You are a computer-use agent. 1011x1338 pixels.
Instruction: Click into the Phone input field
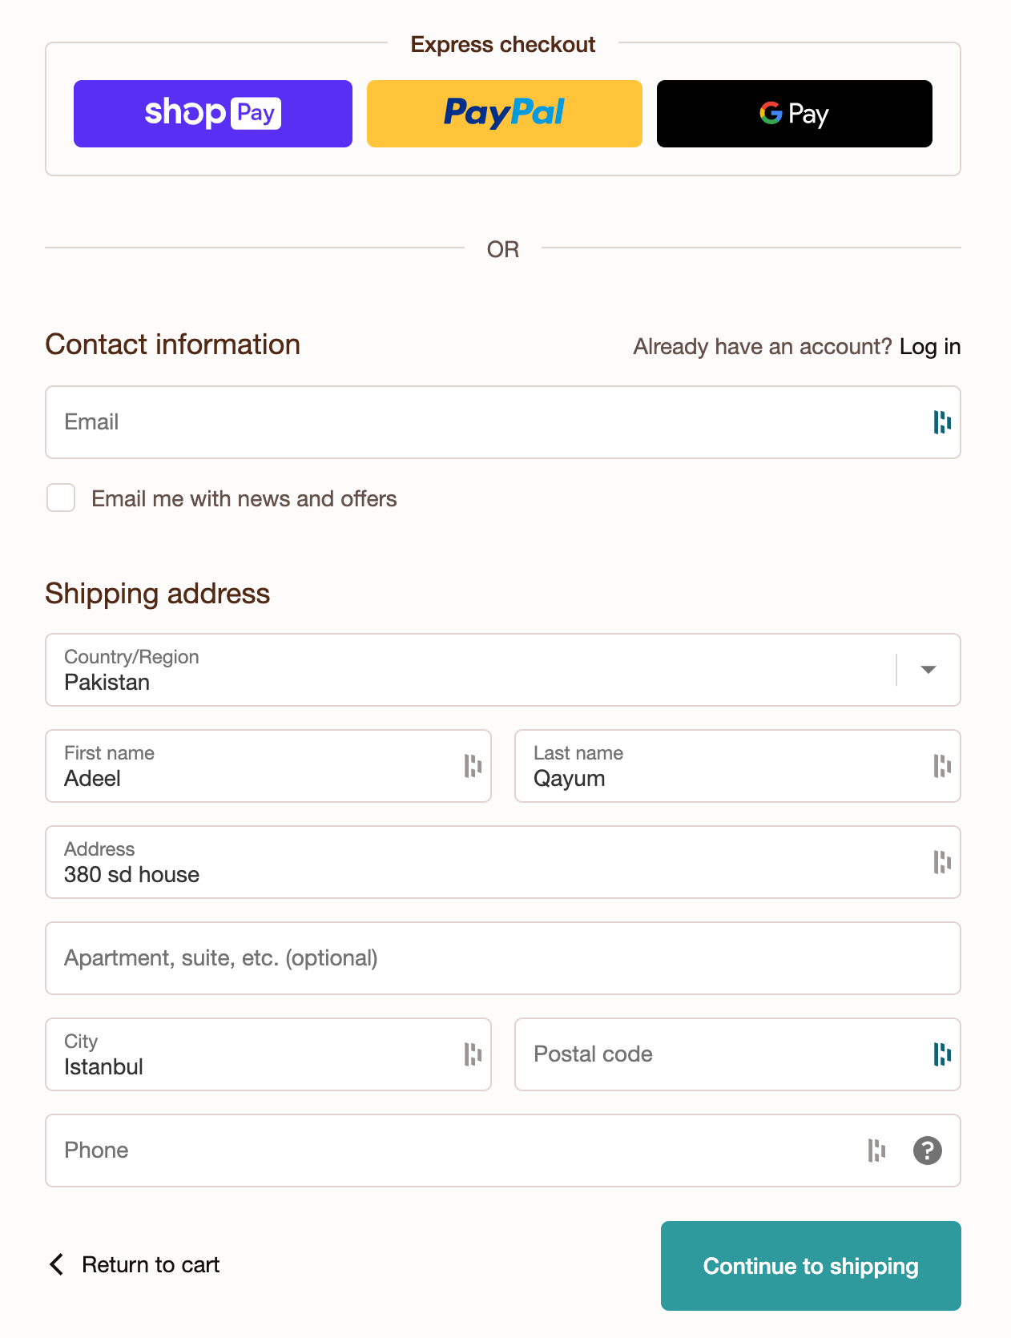449,1151
